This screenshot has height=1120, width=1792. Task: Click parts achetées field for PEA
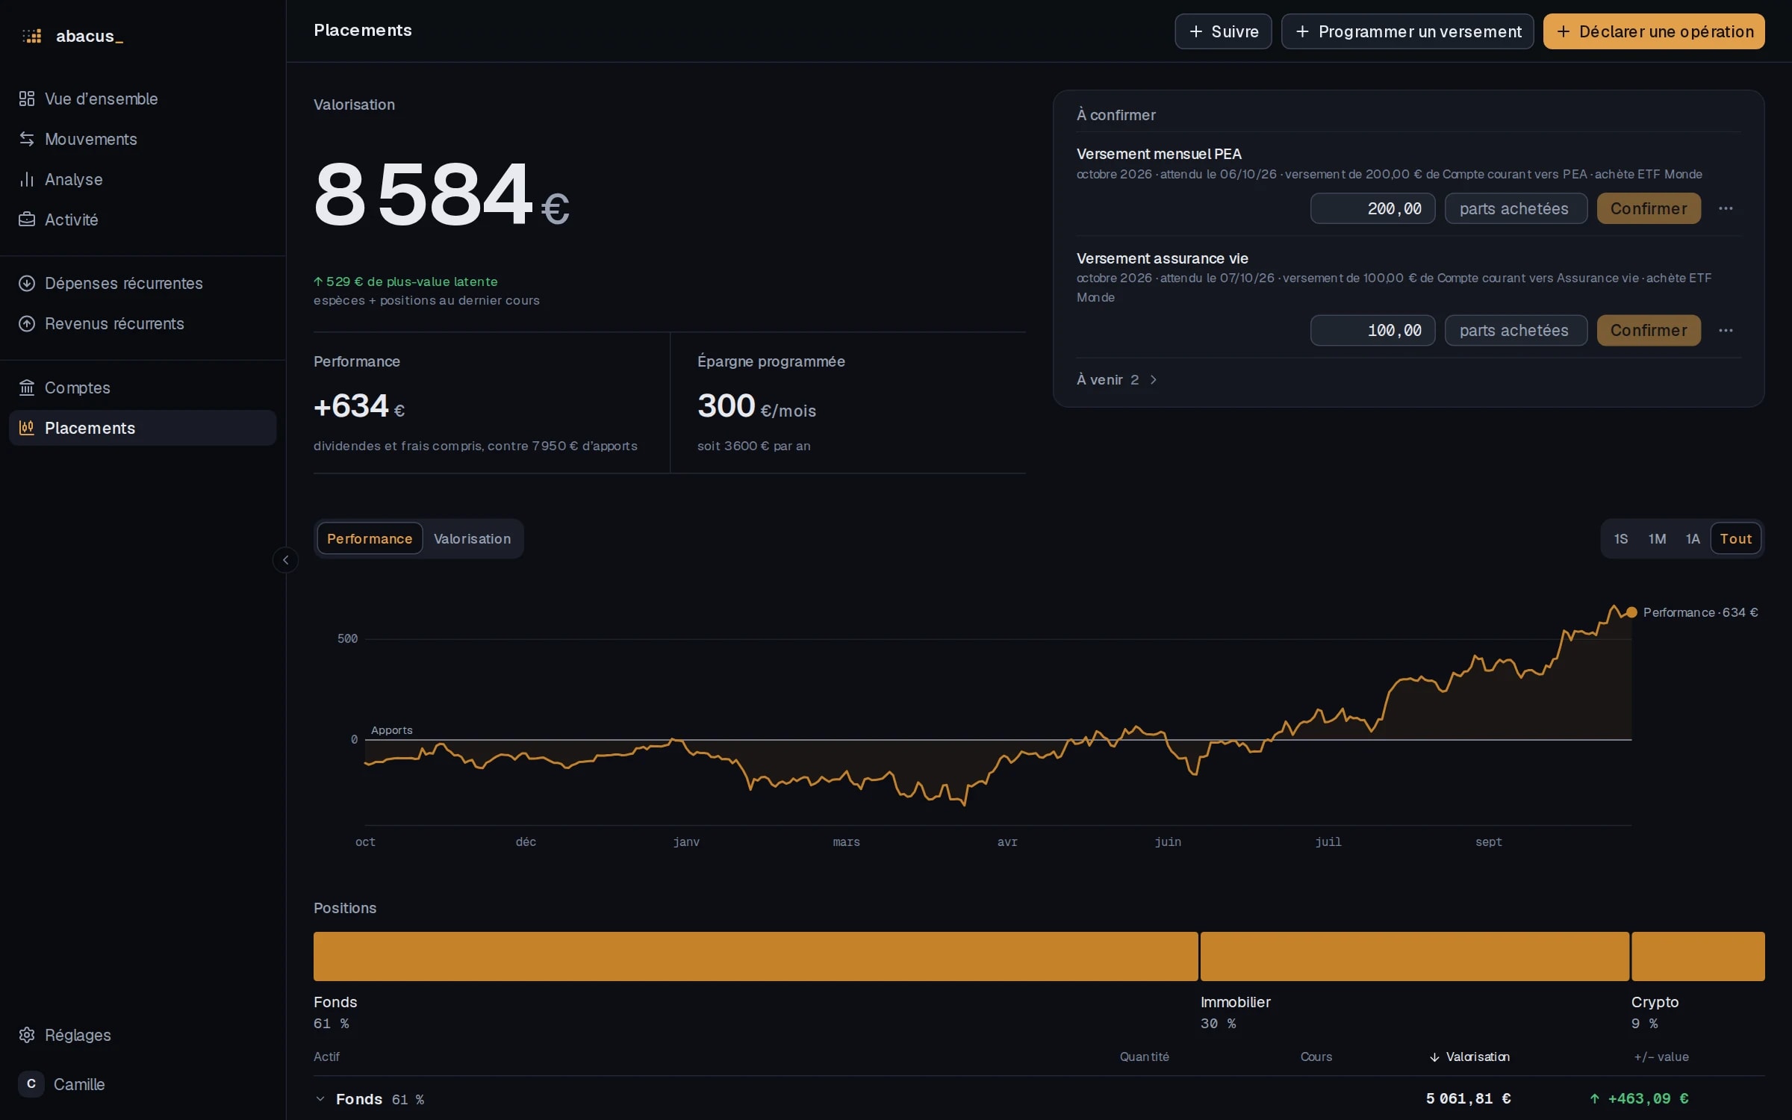pyautogui.click(x=1516, y=208)
